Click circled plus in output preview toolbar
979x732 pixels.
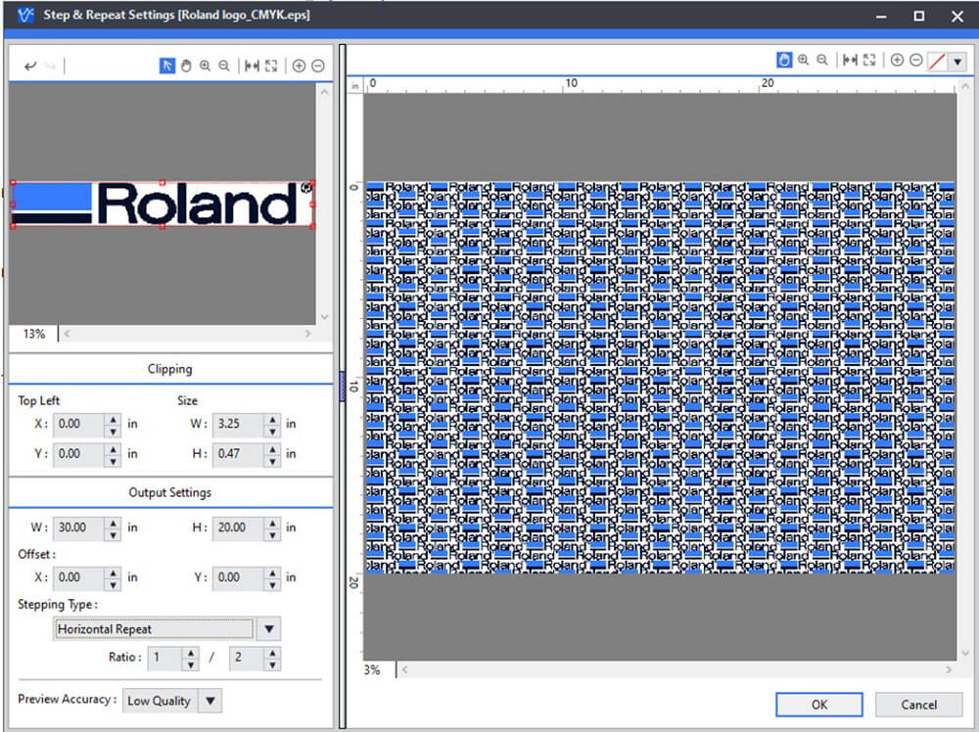pyautogui.click(x=897, y=60)
